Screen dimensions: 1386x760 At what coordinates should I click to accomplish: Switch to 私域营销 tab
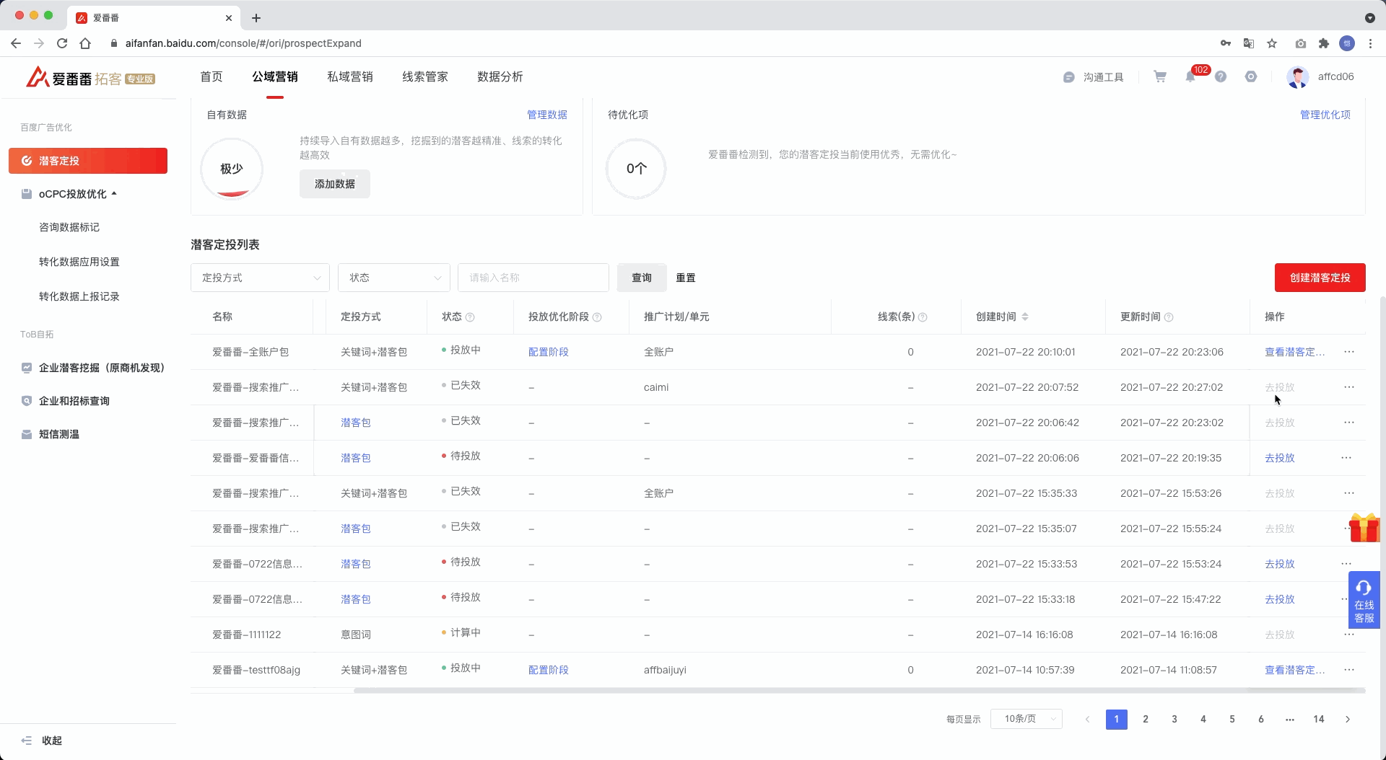point(350,76)
